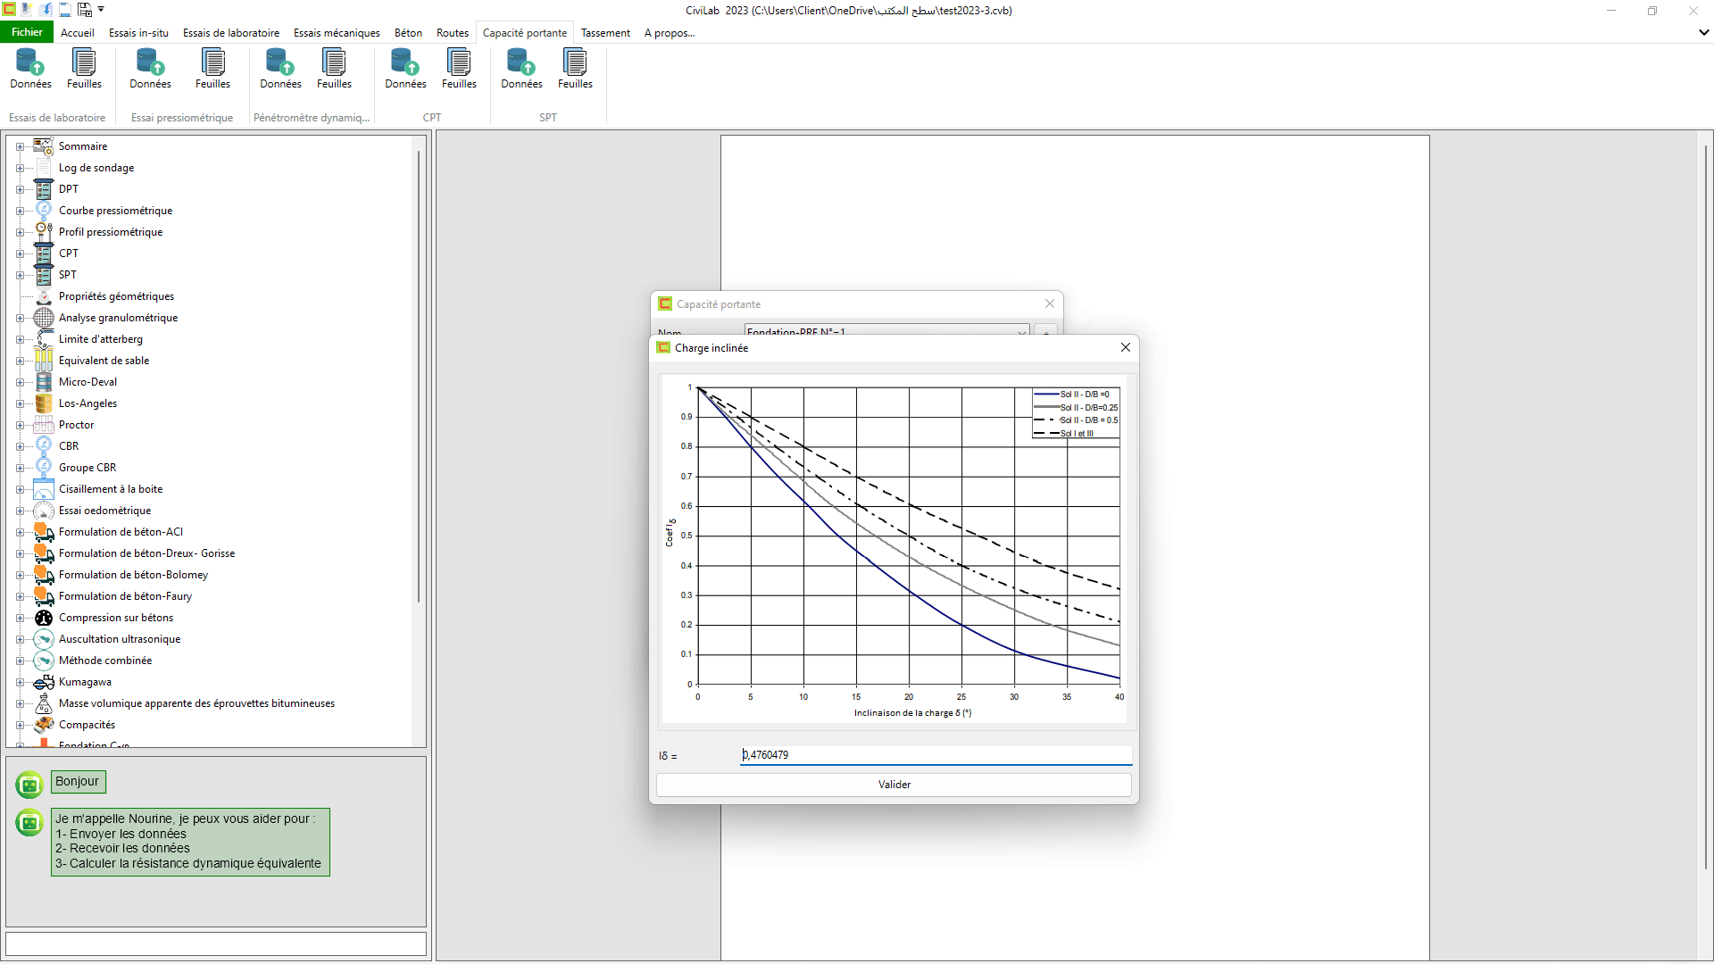
Task: Switch to the Routes tab
Action: pyautogui.click(x=452, y=33)
